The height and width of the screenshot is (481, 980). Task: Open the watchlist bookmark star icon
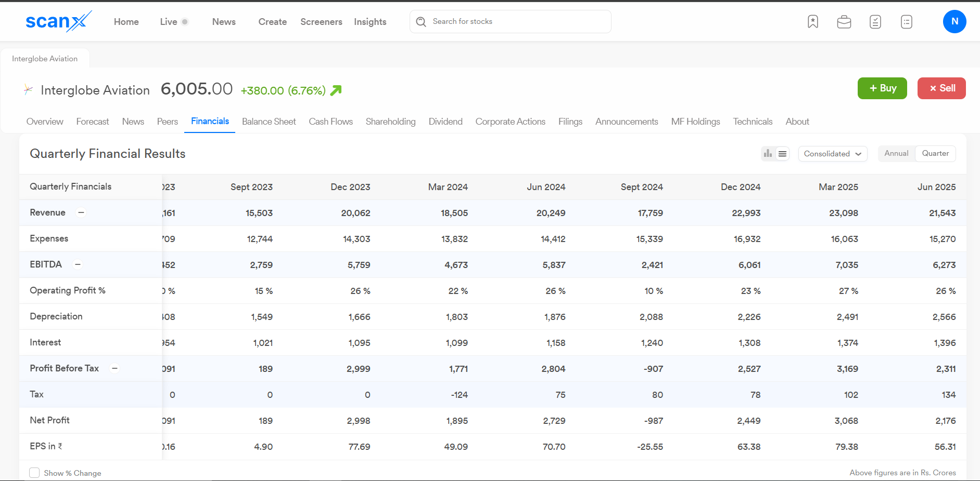pyautogui.click(x=812, y=22)
